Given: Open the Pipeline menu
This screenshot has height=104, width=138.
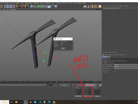Looking at the screenshot, I should (48, 3).
